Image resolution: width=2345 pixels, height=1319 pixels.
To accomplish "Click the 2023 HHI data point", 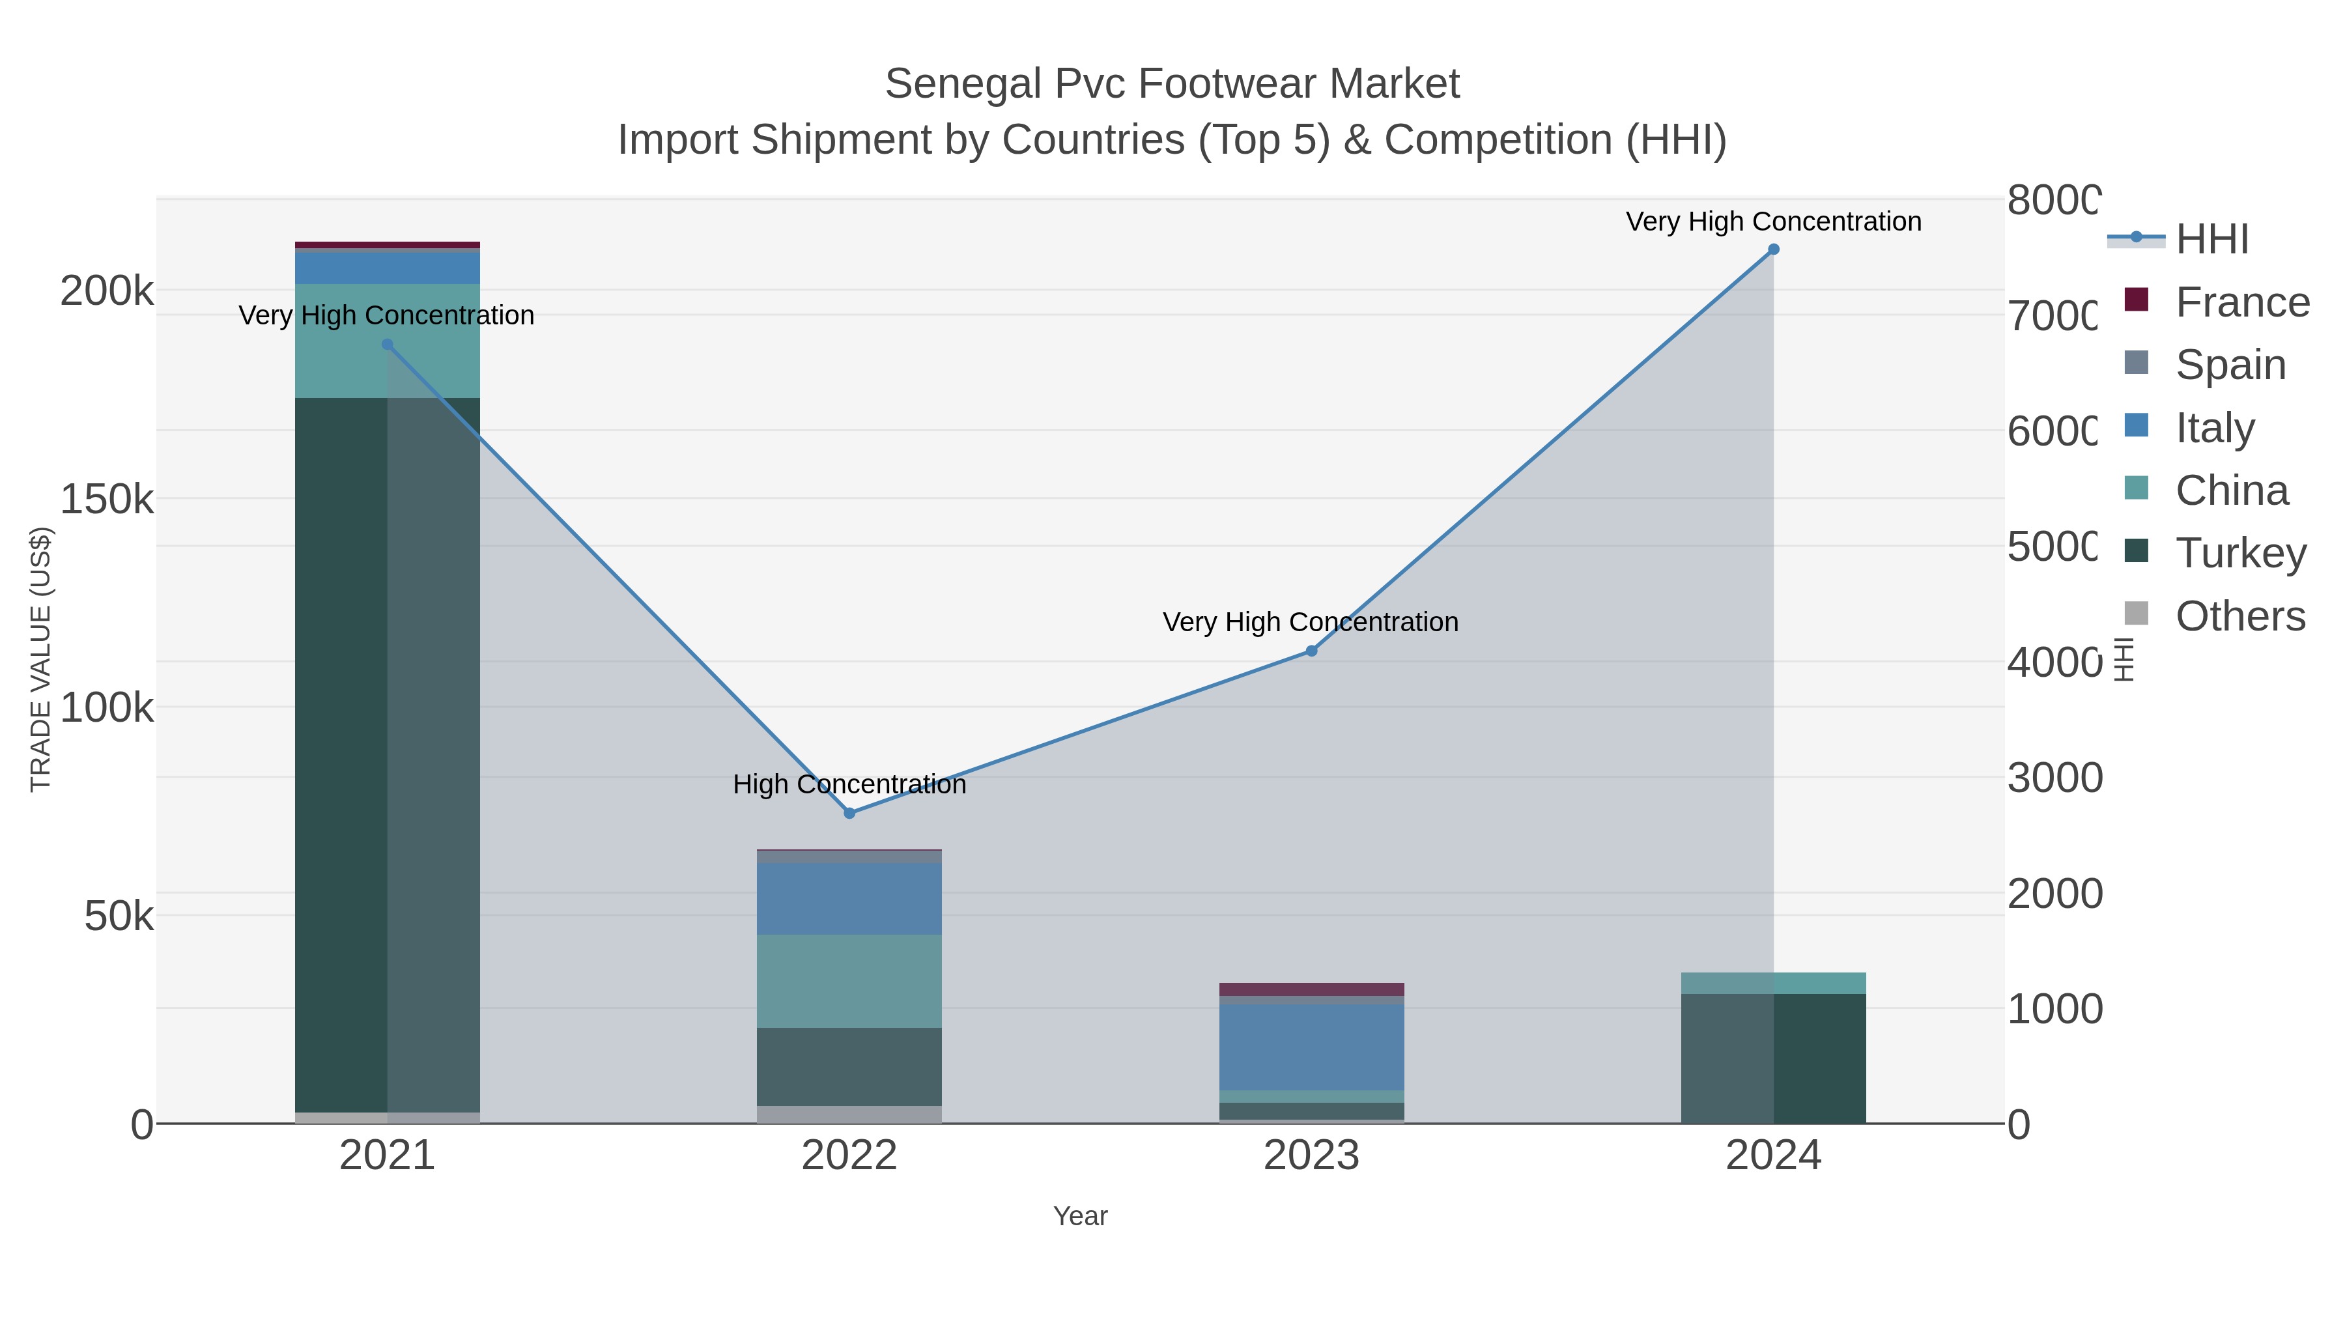I will (x=1312, y=651).
